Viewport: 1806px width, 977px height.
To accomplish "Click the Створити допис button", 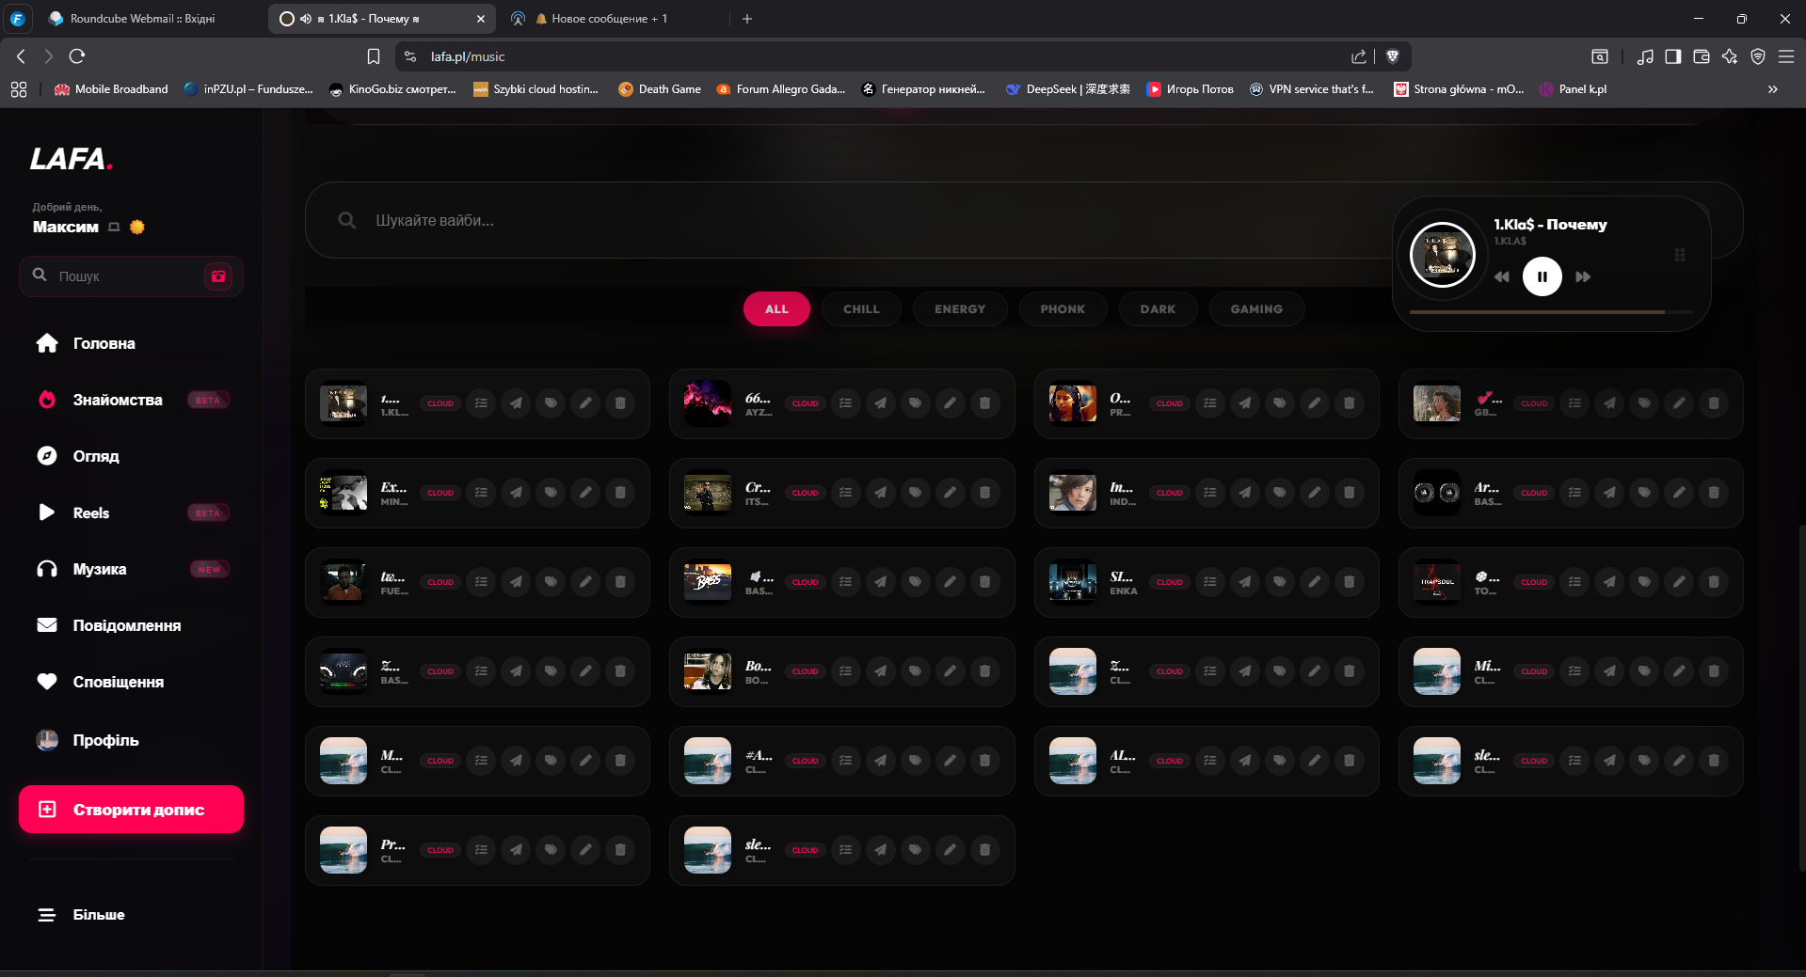I will [131, 810].
